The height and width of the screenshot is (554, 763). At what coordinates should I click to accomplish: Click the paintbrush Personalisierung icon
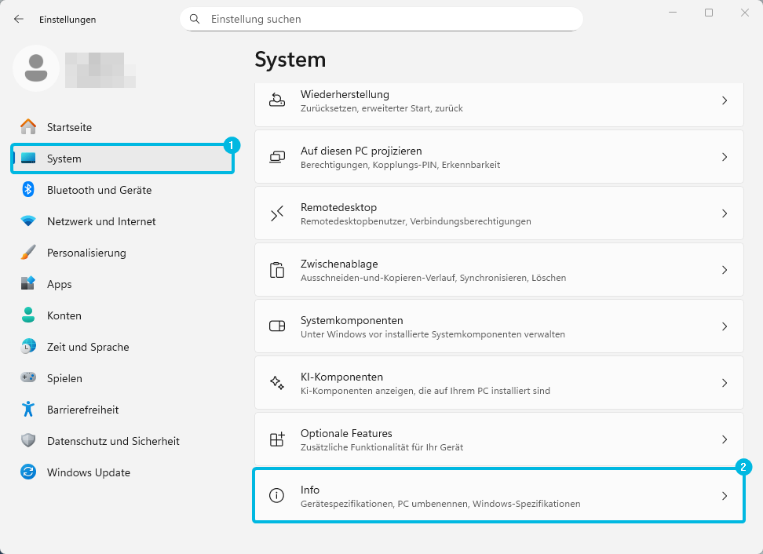click(28, 252)
